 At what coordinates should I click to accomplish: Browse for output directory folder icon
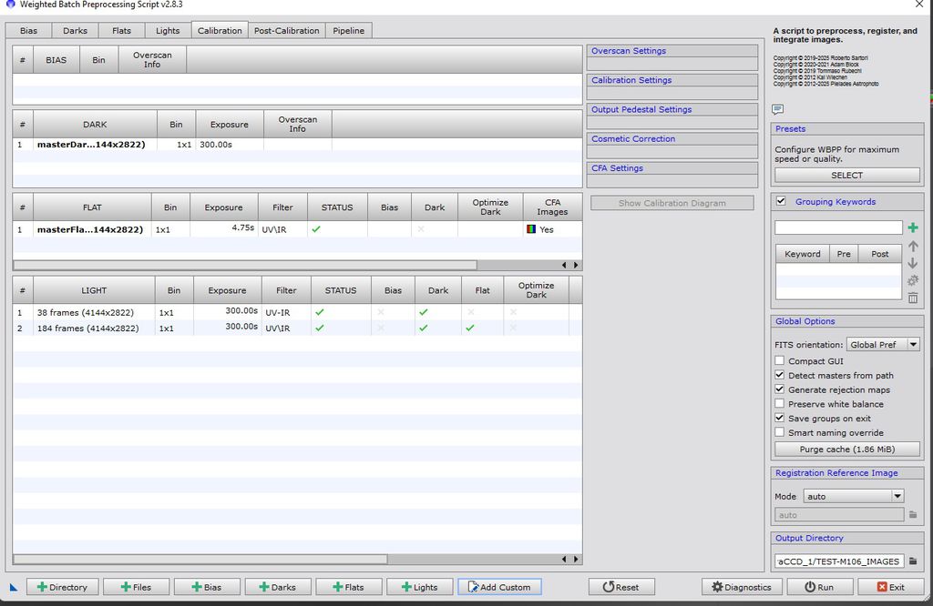pos(913,561)
